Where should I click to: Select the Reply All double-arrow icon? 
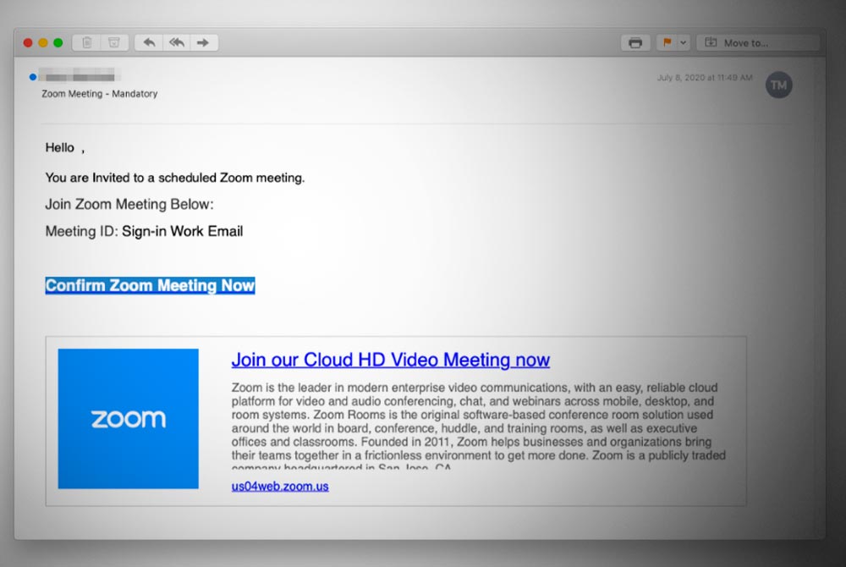click(177, 42)
